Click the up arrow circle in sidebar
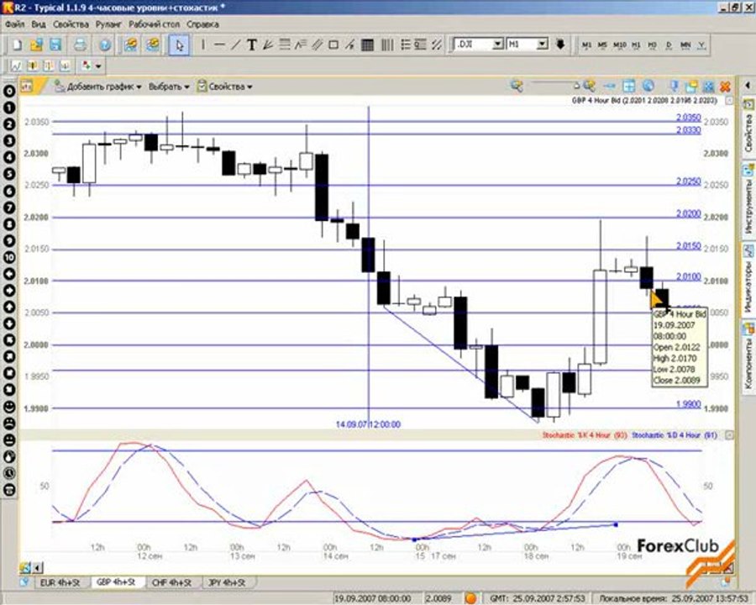Screen dimensions: 756x605 [x=9, y=308]
